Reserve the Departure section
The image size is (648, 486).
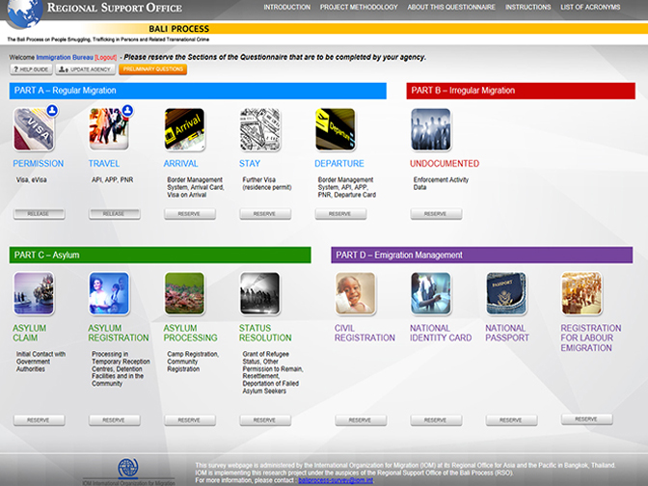click(340, 214)
